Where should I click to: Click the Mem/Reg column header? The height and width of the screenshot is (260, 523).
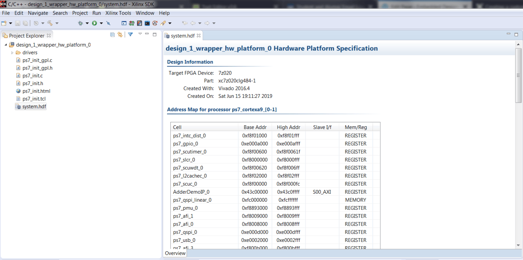356,127
